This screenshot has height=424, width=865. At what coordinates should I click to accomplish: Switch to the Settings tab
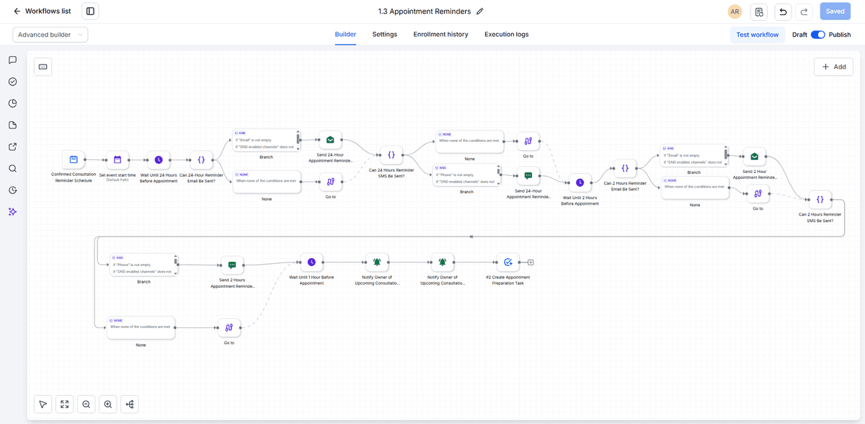[x=385, y=35]
